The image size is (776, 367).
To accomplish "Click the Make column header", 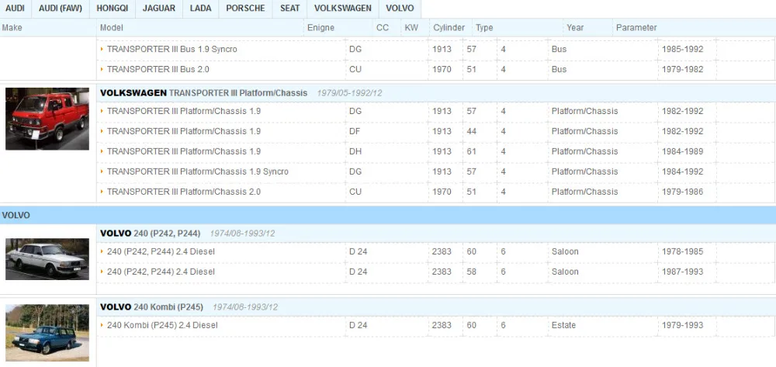I will (12, 28).
